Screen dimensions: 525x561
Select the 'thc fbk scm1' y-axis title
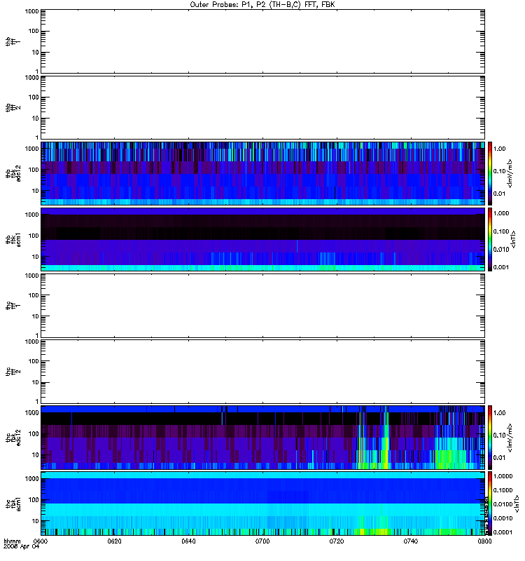[13, 503]
